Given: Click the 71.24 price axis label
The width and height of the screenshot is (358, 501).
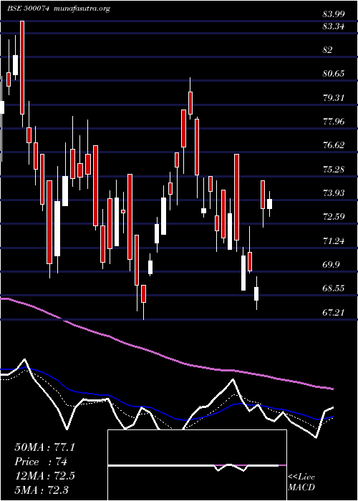Looking at the screenshot, I should 334,240.
